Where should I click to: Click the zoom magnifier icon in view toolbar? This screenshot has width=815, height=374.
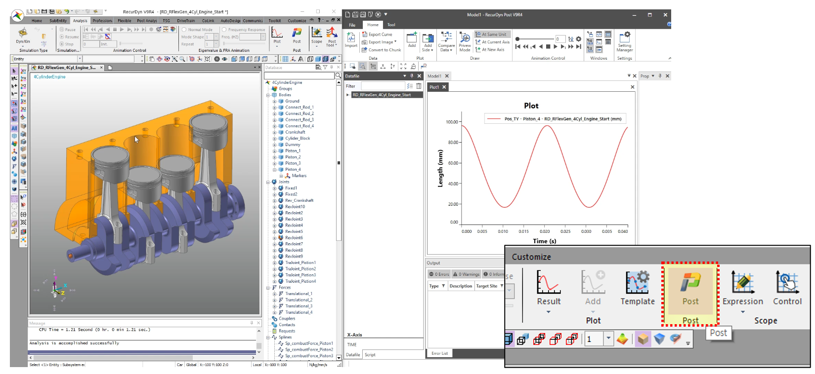182,59
